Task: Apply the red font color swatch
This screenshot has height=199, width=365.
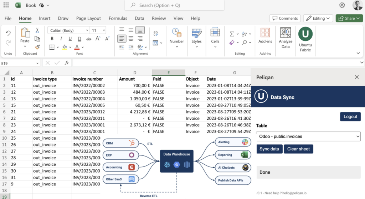Action: pyautogui.click(x=77, y=48)
